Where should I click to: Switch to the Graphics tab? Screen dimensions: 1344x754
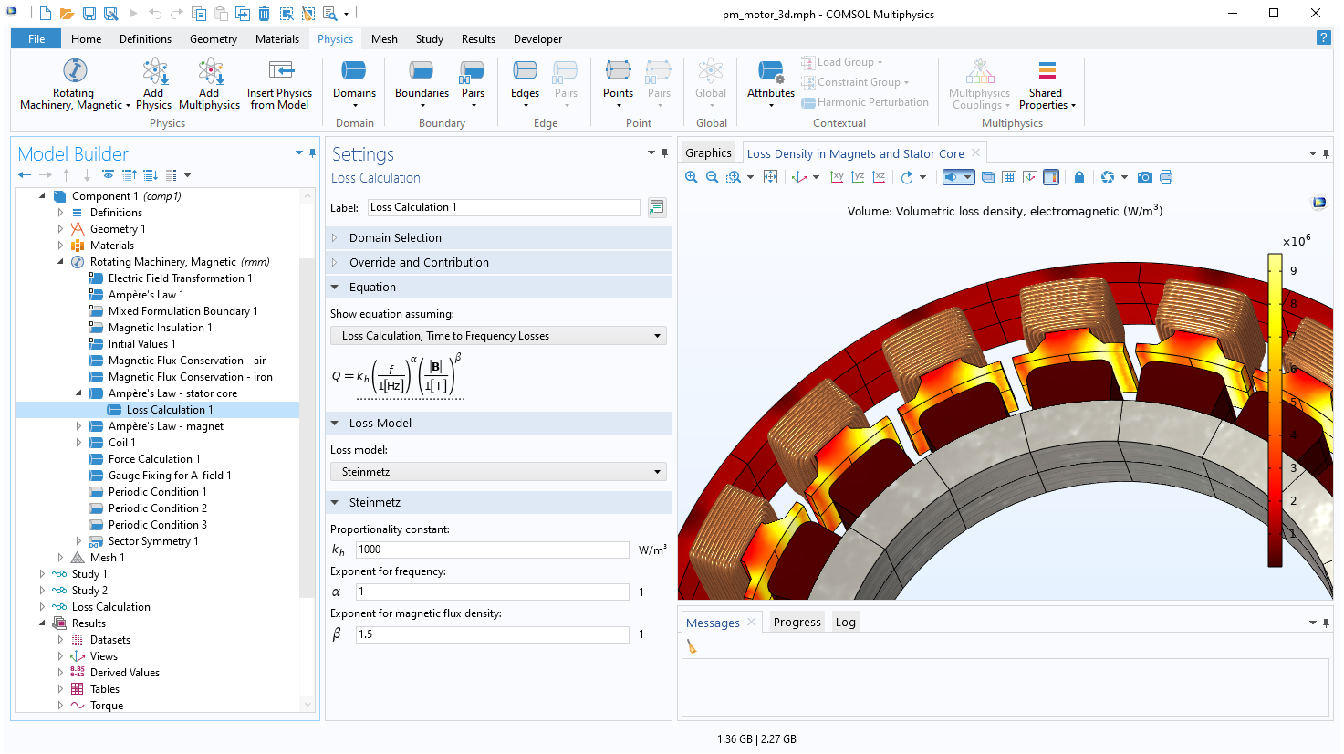[708, 153]
